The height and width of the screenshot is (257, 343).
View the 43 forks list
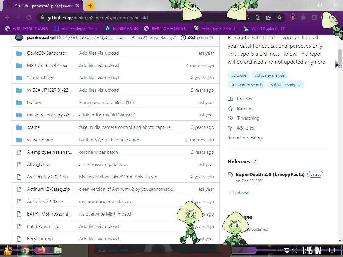pos(241,128)
